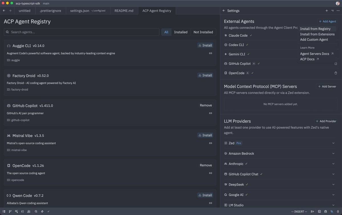Open the Agent Servers Docs link
Image resolution: width=342 pixels, height=215 pixels.
click(x=315, y=53)
